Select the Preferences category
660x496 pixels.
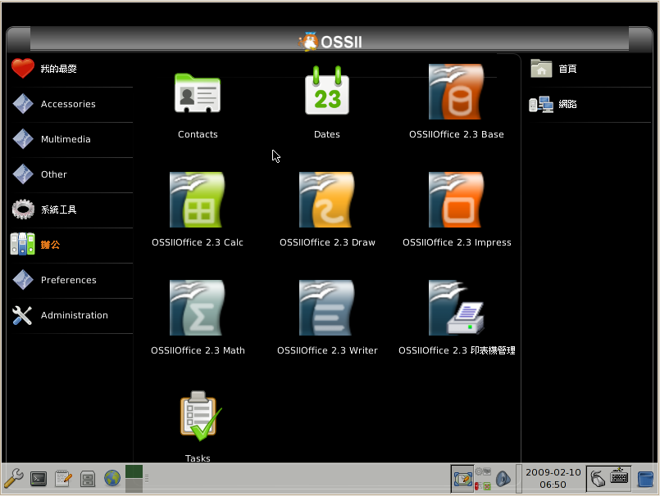point(68,281)
